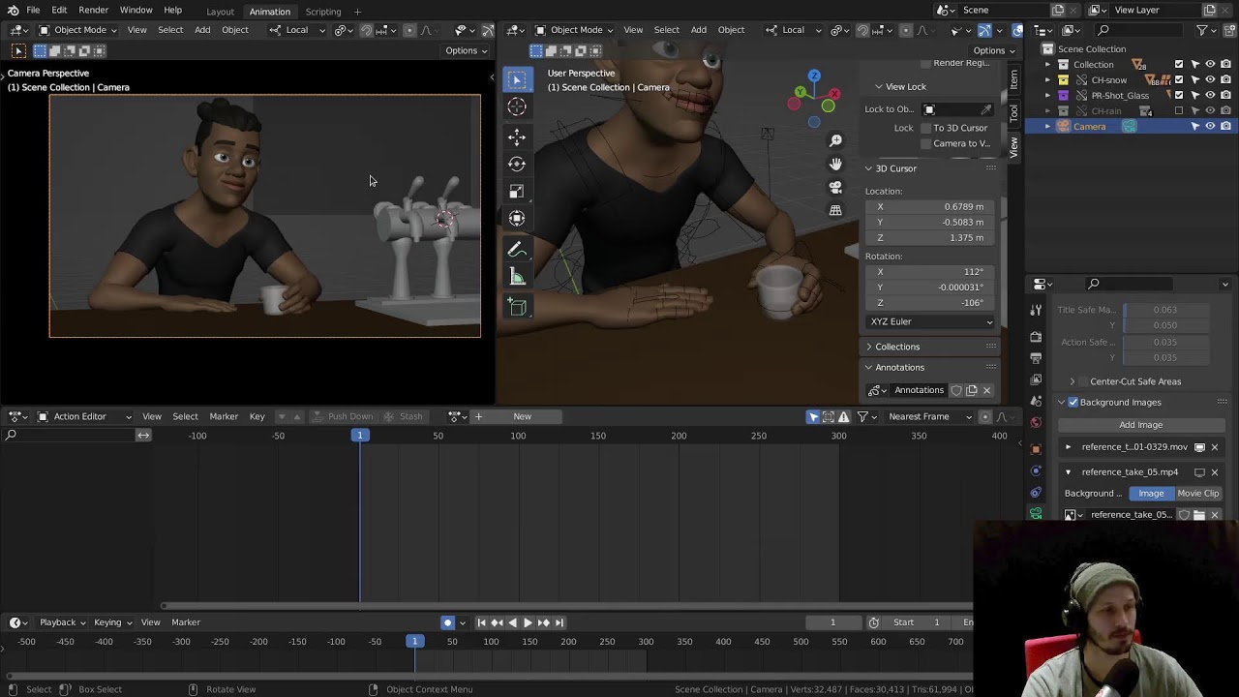Viewport: 1239px width, 697px height.
Task: Click the zoom magnifier viewport gizmo
Action: [x=835, y=141]
